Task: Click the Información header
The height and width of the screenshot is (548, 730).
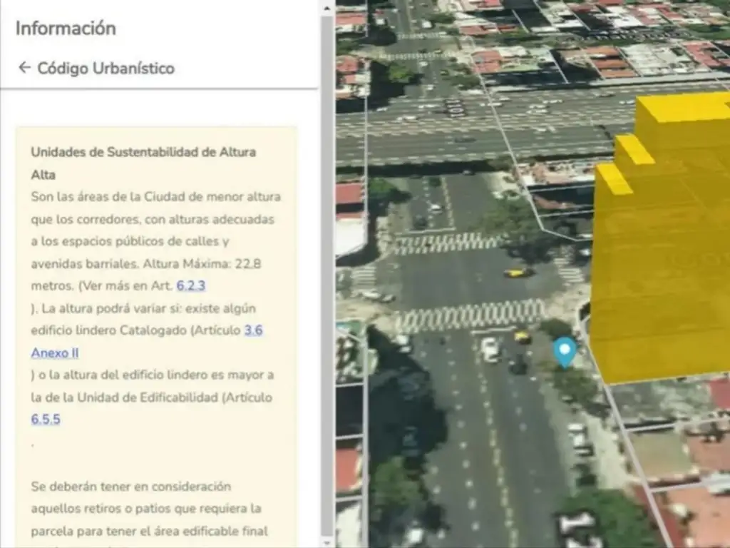Action: pyautogui.click(x=66, y=29)
